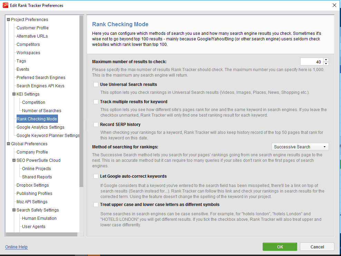The height and width of the screenshot is (256, 341).
Task: Enable Record SERP history option
Action: (96, 125)
